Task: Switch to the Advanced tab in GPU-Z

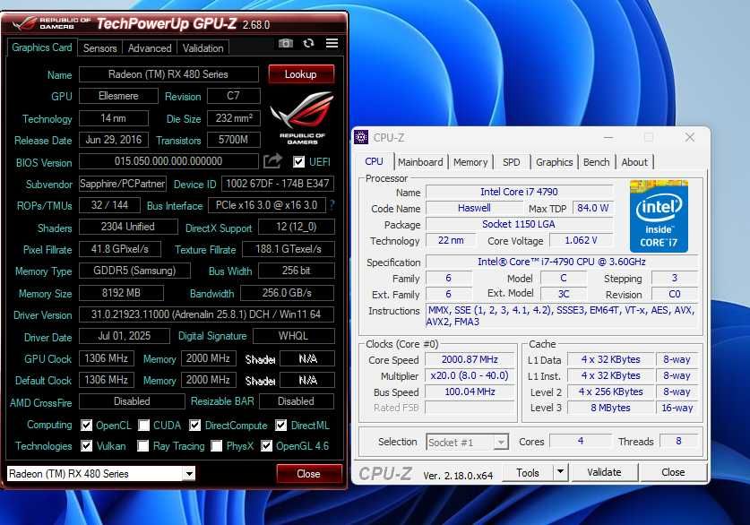Action: pyautogui.click(x=150, y=48)
